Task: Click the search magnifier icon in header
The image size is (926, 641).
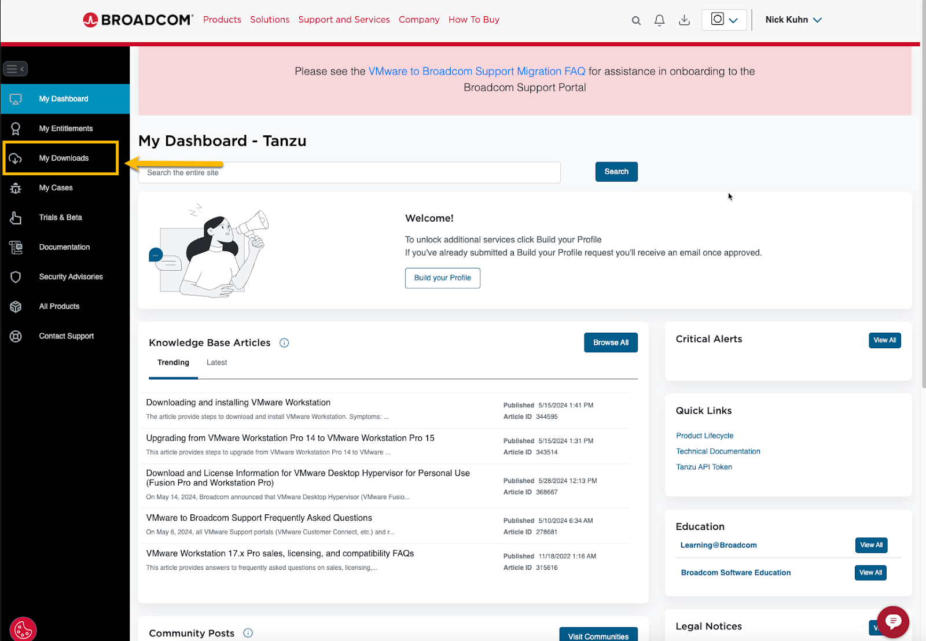Action: pos(636,20)
